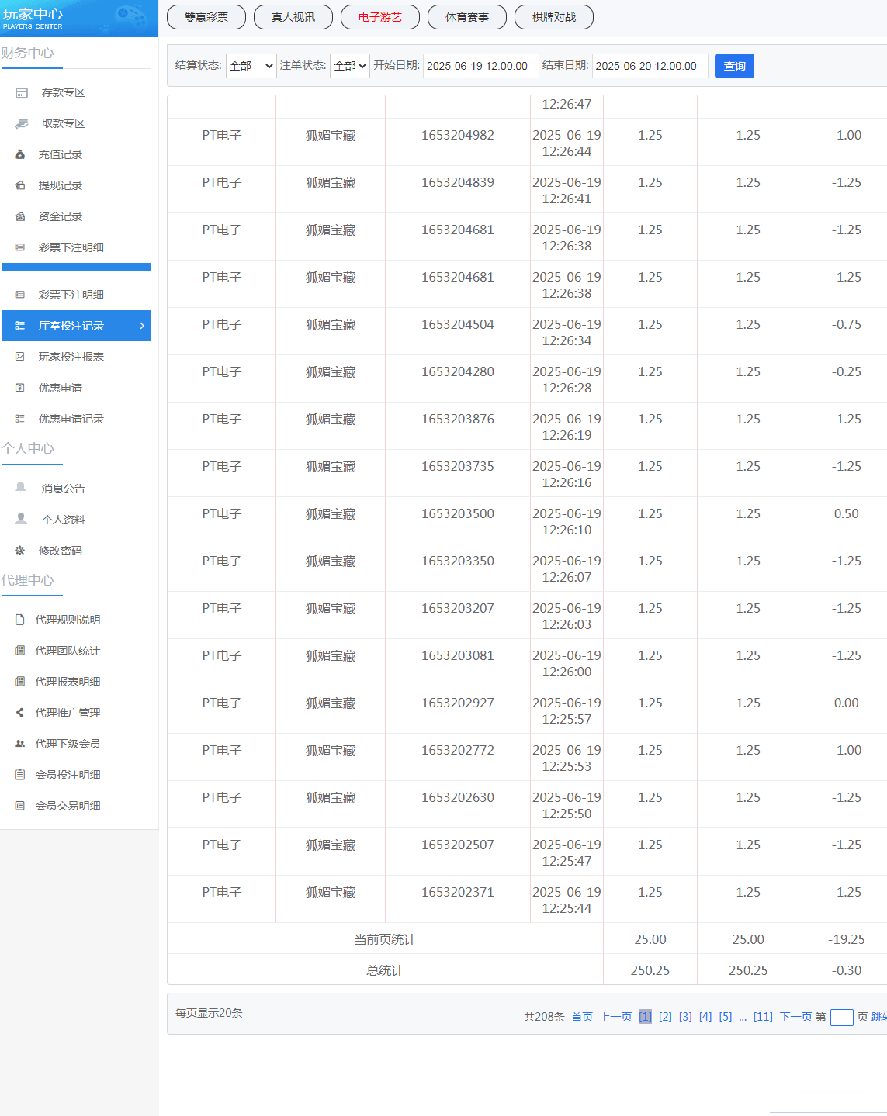Open the 结算状态 dropdown
Viewport: 887px width, 1116px height.
[x=251, y=66]
